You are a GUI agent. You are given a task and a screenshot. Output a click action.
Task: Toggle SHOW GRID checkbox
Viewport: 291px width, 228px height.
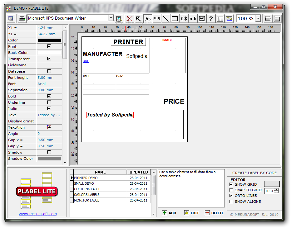click(x=231, y=184)
